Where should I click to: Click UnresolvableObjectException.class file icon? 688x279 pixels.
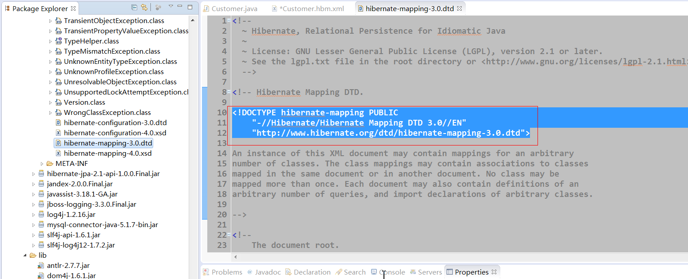pos(58,82)
